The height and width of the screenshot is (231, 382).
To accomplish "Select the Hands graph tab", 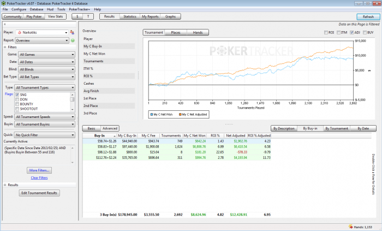I will (198, 32).
